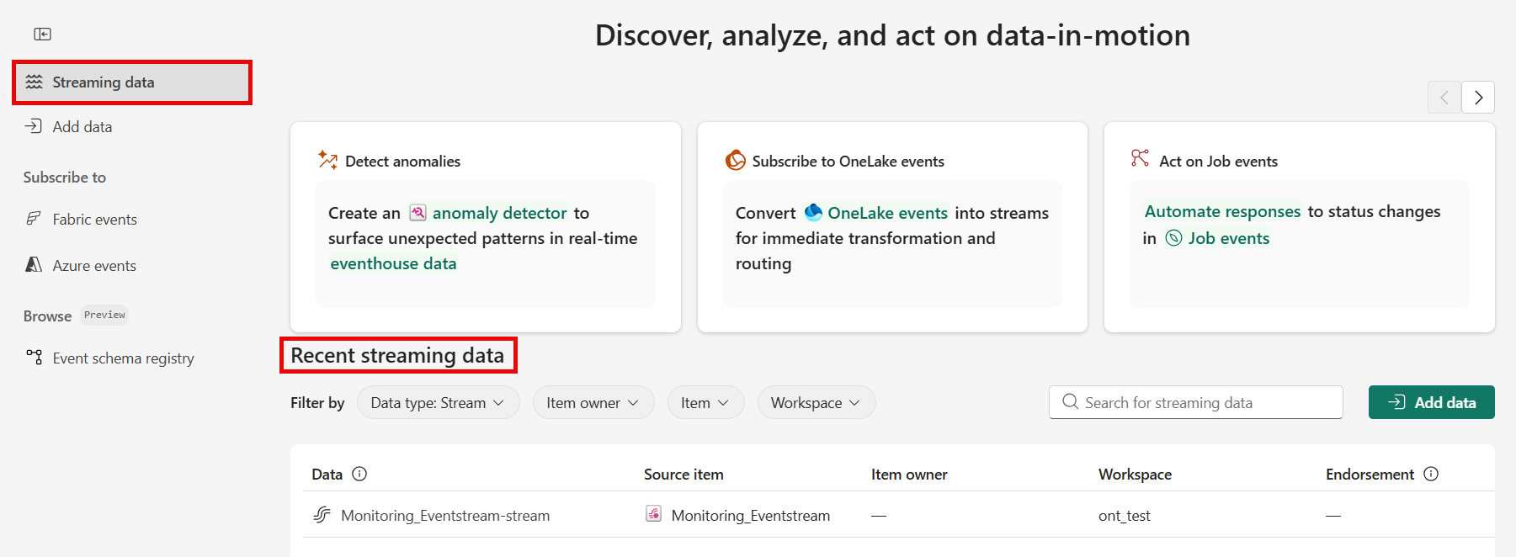Screen dimensions: 1516x557
Task: Open Fabric events in the sidebar
Action: click(x=94, y=219)
